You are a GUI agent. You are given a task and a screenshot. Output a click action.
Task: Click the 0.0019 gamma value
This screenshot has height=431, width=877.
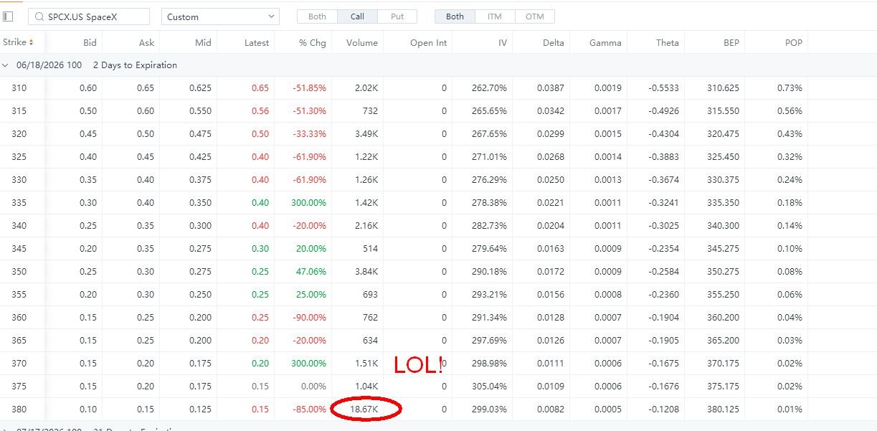[x=608, y=88]
